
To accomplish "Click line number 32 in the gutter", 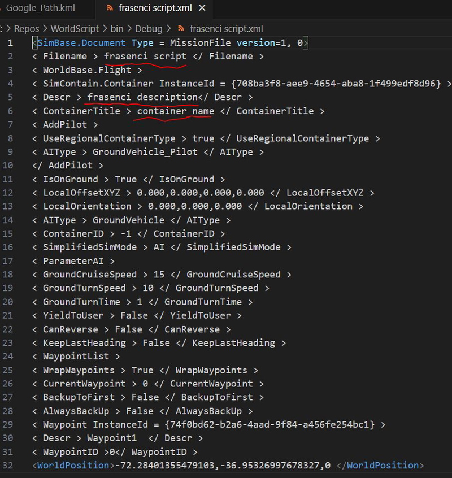I will [x=7, y=466].
